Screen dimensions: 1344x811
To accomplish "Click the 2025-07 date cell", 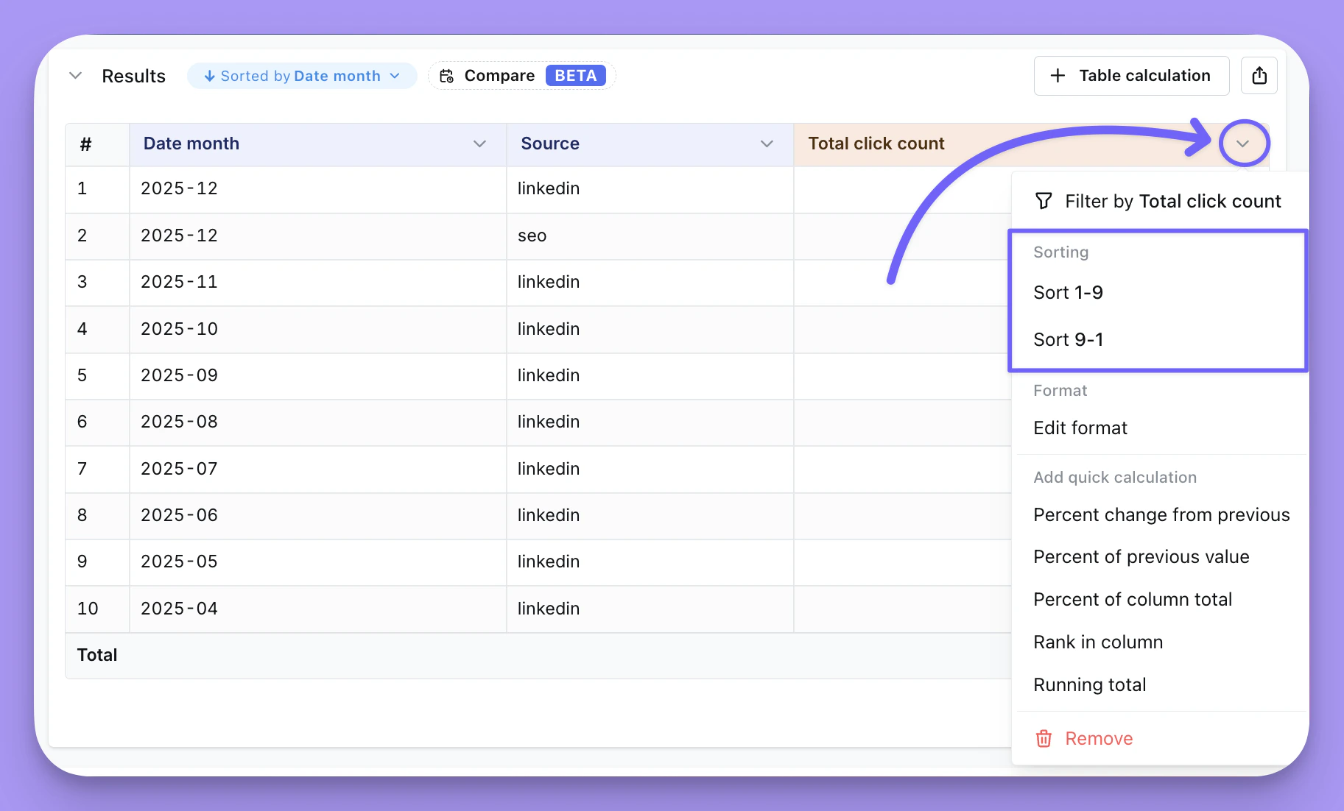I will point(318,470).
